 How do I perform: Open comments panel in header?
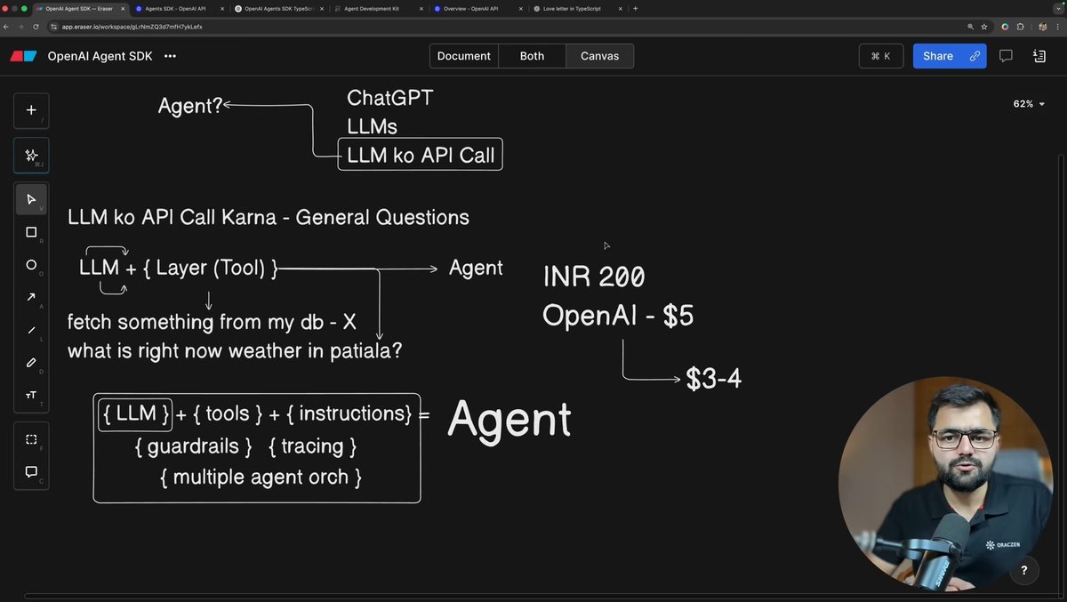pyautogui.click(x=1006, y=56)
